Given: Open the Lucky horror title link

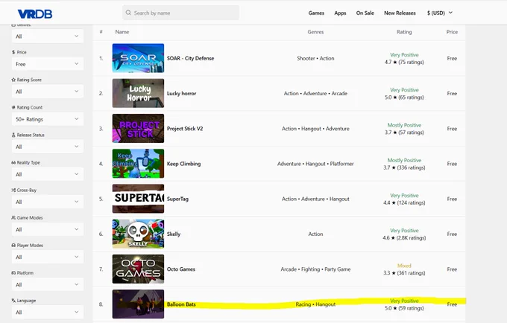Looking at the screenshot, I should (181, 94).
